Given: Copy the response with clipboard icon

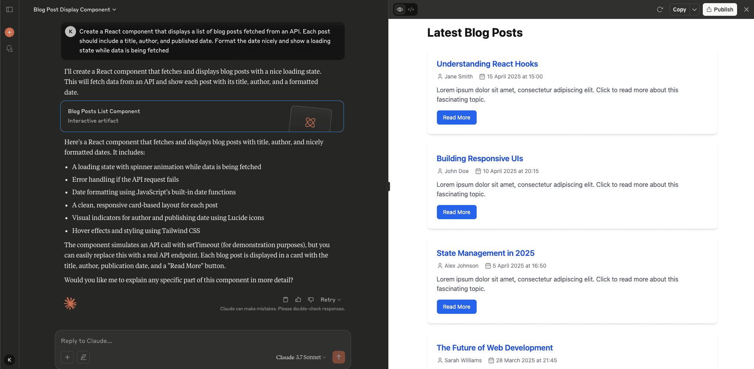Looking at the screenshot, I should (286, 300).
